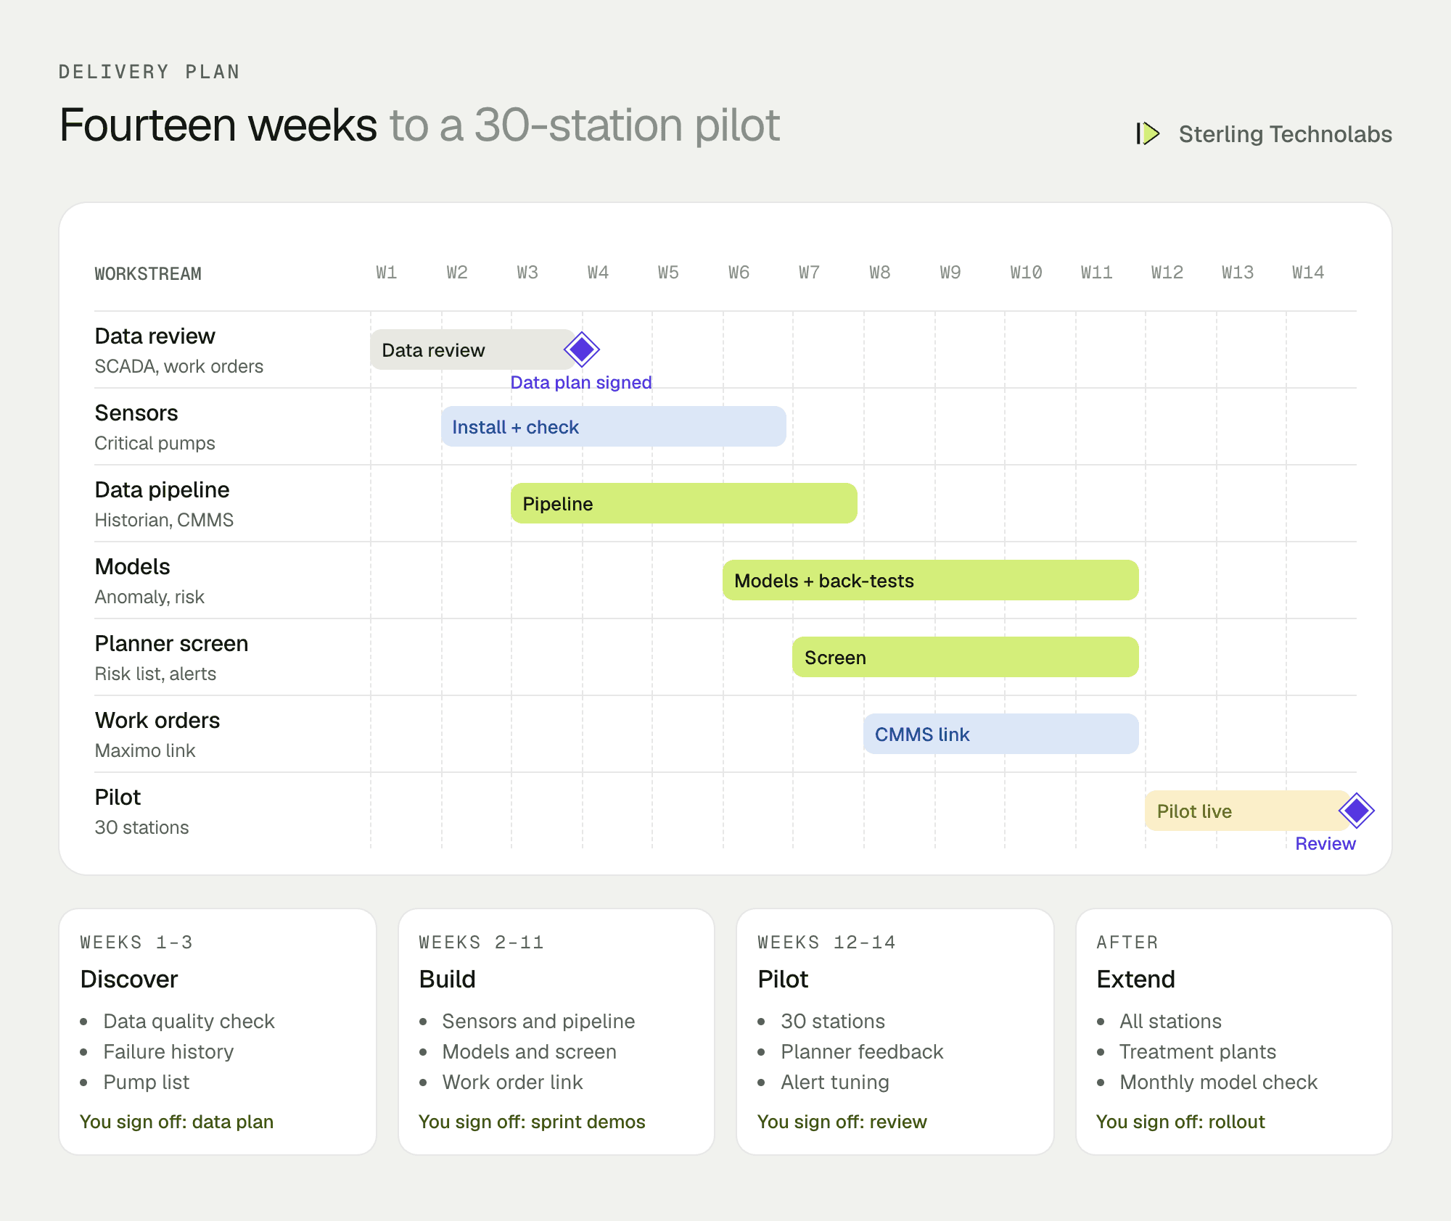Click the 'Data plan signed' milestone label
Screen dimensions: 1451x1221
coord(581,382)
